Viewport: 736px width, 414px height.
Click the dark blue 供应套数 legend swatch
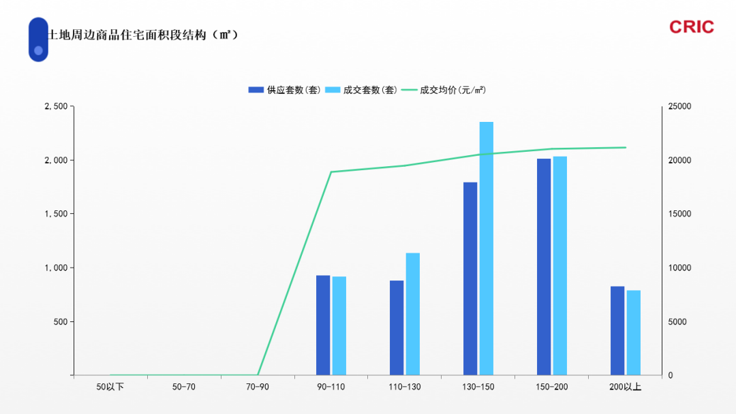pos(256,90)
